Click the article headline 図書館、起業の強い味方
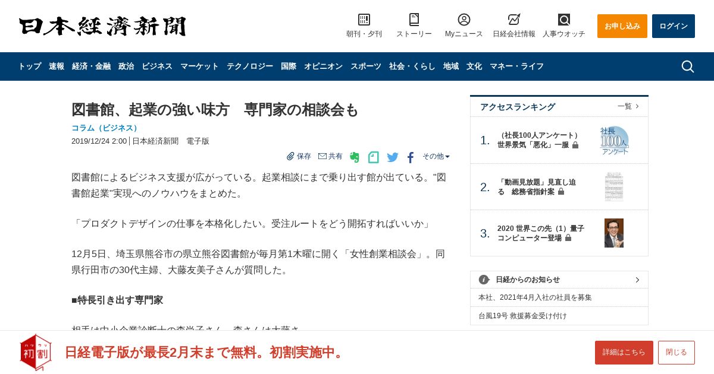Image resolution: width=714 pixels, height=374 pixels. [215, 110]
